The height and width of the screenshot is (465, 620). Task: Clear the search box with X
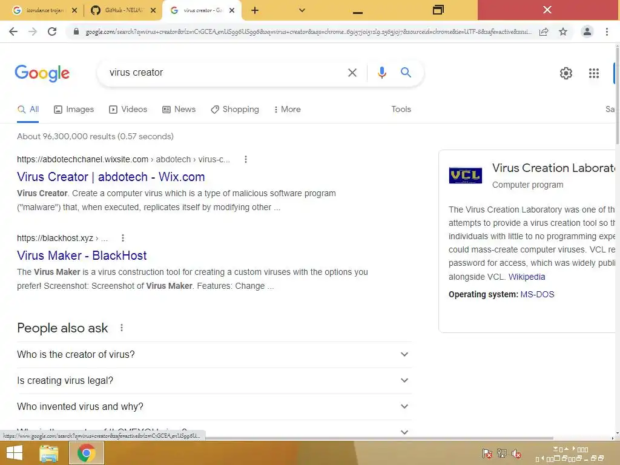coord(352,73)
